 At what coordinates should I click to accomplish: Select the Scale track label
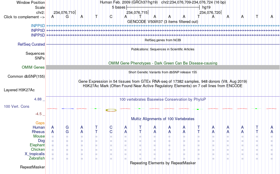point(40,7)
